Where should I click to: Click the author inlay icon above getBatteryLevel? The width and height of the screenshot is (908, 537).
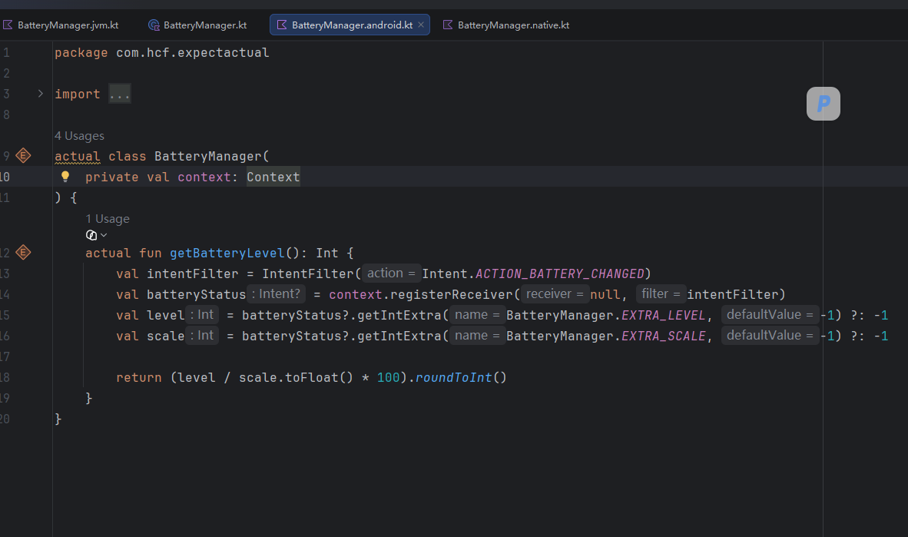(91, 235)
